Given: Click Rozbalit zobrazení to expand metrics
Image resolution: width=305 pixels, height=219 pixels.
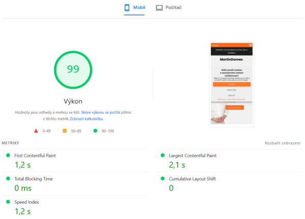Looking at the screenshot, I should (x=283, y=143).
